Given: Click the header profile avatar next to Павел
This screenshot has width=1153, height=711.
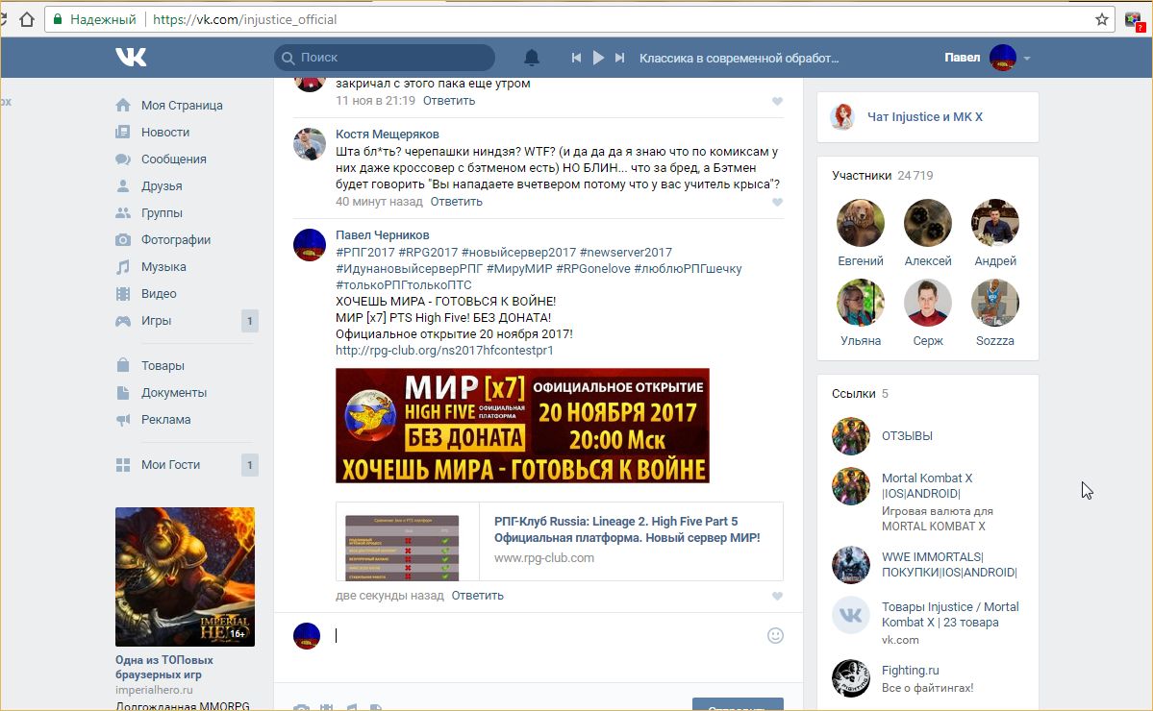Looking at the screenshot, I should pos(1002,58).
